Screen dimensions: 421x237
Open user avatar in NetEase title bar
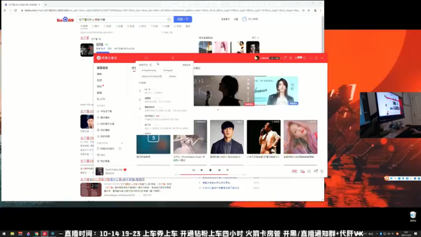coord(257,58)
